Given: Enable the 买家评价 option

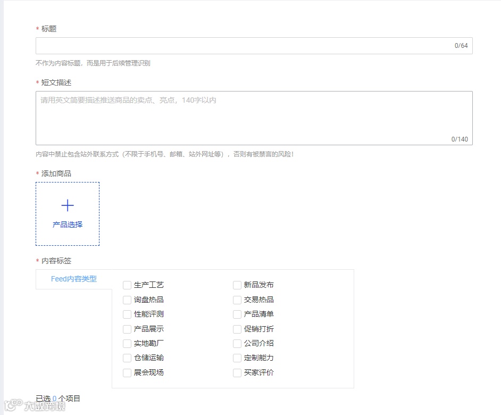Looking at the screenshot, I should pos(237,372).
